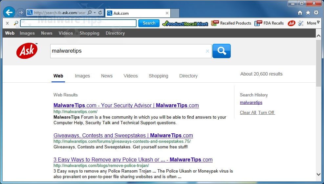Open browser Tools gear menu

tap(316, 12)
